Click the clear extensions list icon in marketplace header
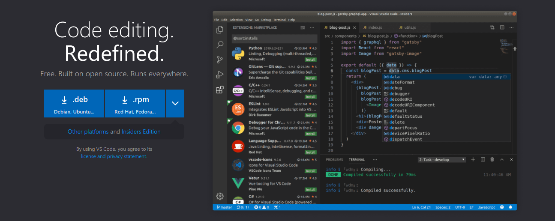 coord(303,27)
